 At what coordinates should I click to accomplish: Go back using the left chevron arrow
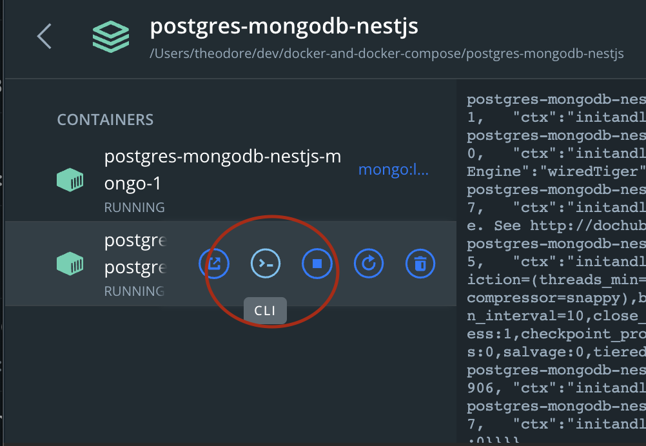click(44, 36)
